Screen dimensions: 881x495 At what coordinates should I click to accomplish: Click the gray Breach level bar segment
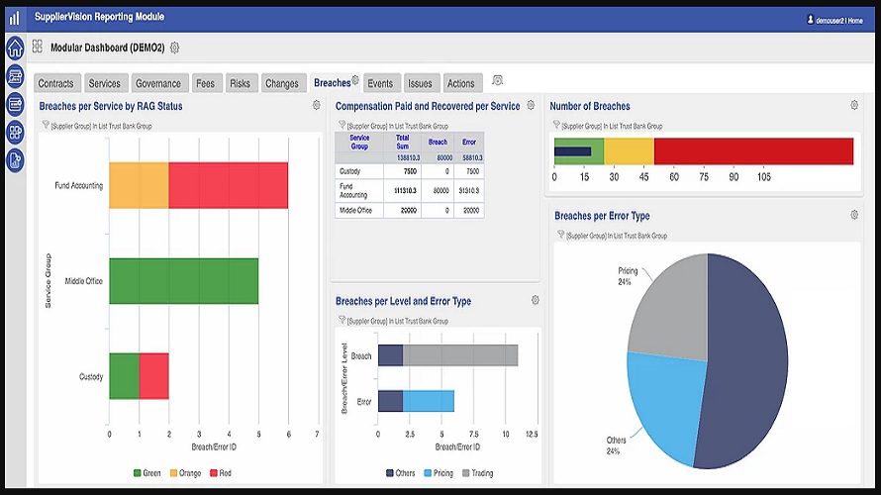[460, 355]
